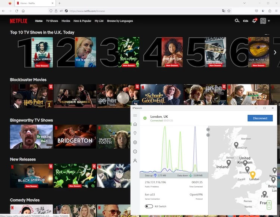Collapse the map panel with right arrow
Viewport: 280px width, 217px height.
tap(208, 129)
